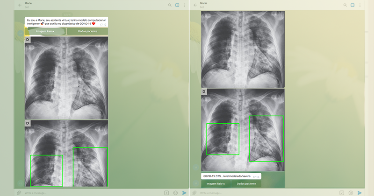This screenshot has height=196, width=374.
Task: Open search in the left chat window
Action: point(170,5)
